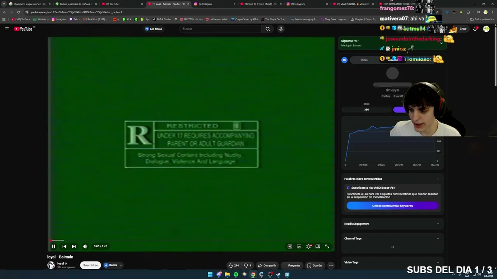497x279 pixels.
Task: Open the YouTube guide hamburger menu
Action: [7, 29]
